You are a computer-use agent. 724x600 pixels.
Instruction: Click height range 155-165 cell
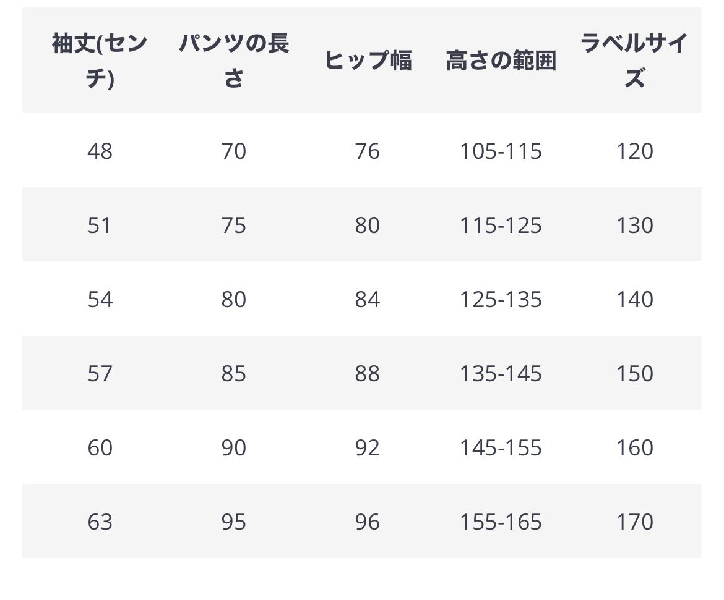(501, 522)
